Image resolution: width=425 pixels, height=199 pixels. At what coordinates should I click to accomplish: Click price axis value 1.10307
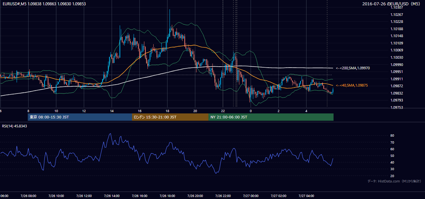(x=397, y=7)
